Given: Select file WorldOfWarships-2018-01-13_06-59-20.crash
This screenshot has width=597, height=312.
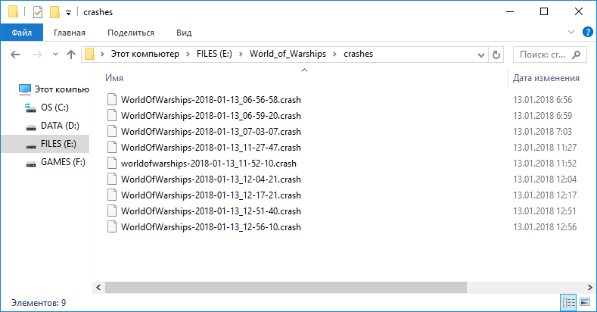Looking at the screenshot, I should (211, 116).
